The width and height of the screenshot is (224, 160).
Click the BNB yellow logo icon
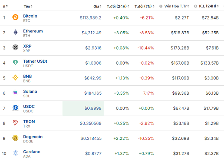point(15,78)
